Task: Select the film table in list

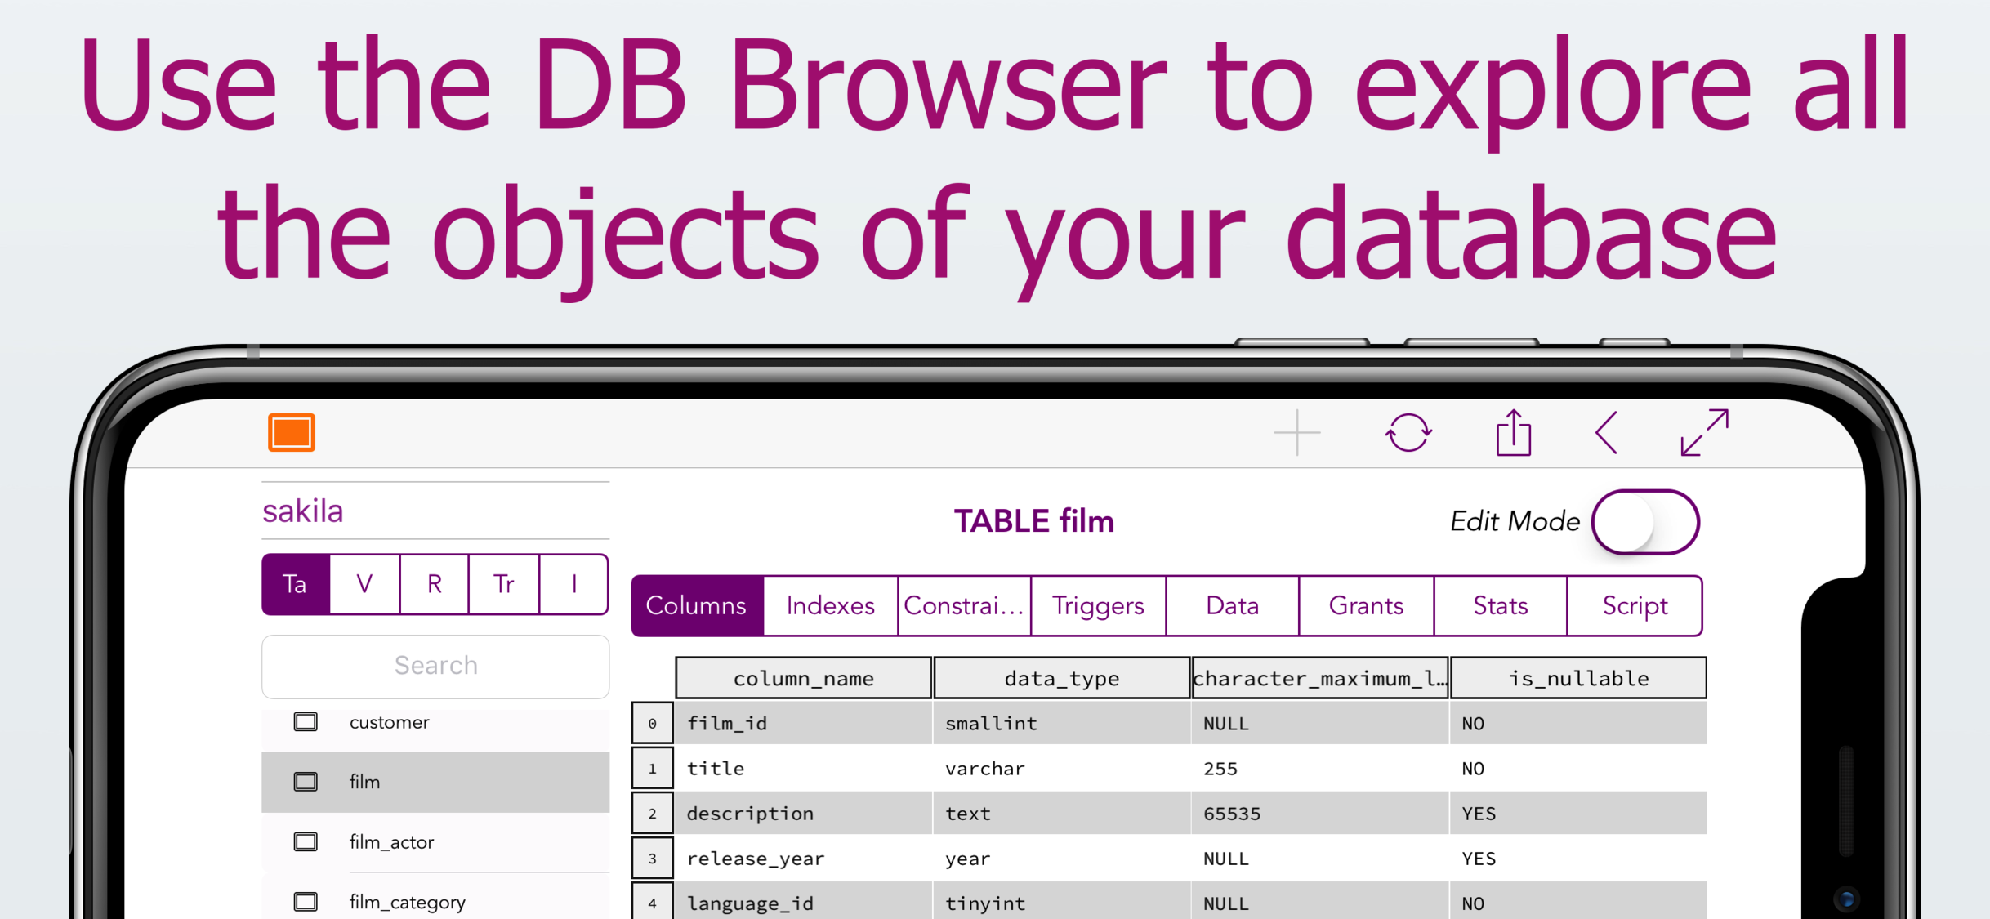Action: pyautogui.click(x=435, y=782)
